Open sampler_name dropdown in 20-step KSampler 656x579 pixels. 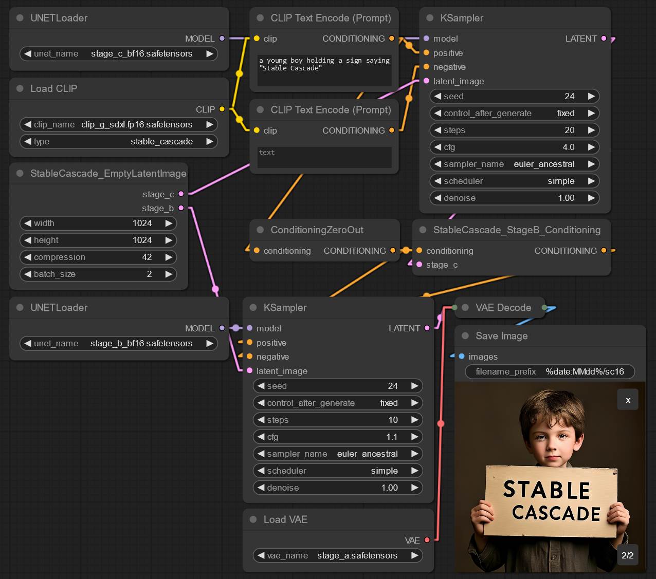[x=515, y=164]
